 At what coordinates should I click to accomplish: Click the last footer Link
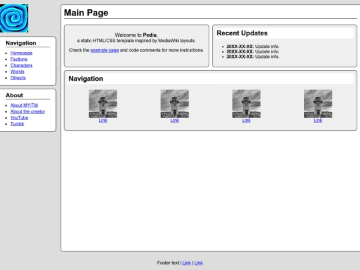point(199,263)
